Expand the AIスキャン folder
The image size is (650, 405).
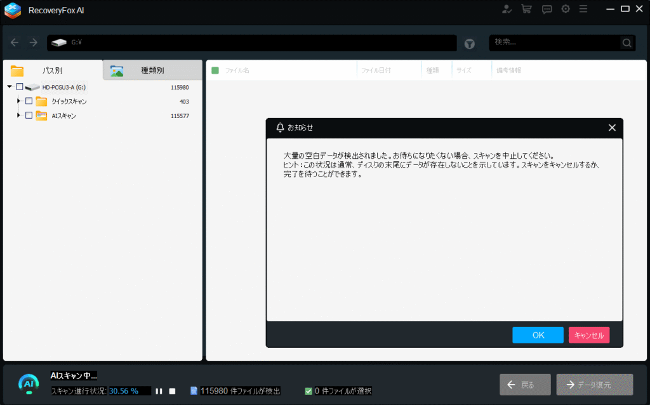[18, 116]
